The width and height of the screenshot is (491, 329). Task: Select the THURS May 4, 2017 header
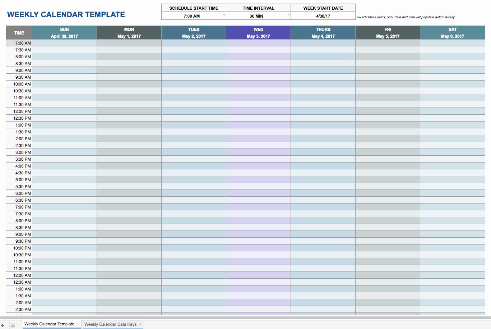(x=323, y=33)
